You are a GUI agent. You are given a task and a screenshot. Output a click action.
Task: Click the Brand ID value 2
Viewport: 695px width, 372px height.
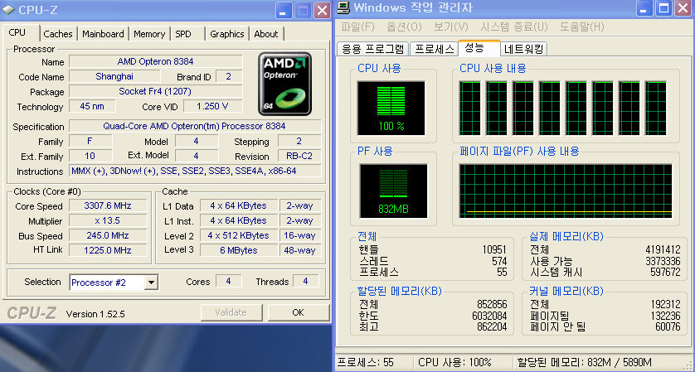click(x=229, y=76)
